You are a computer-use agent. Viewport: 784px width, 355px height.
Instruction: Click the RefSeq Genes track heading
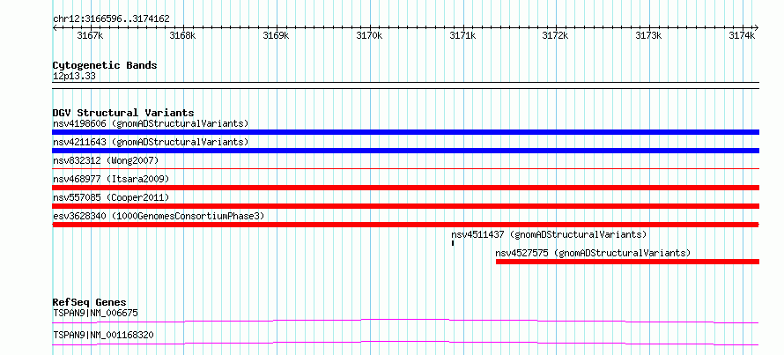(x=89, y=302)
